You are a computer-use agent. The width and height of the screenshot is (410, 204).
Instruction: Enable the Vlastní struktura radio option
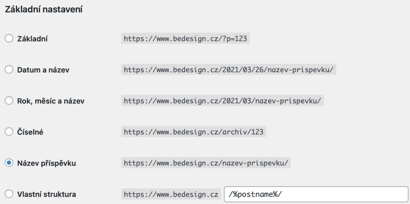[9, 194]
